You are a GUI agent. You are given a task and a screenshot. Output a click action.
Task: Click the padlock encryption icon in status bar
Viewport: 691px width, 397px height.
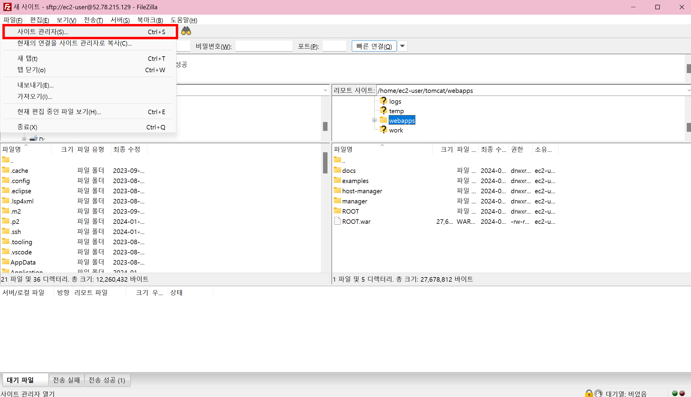(589, 393)
